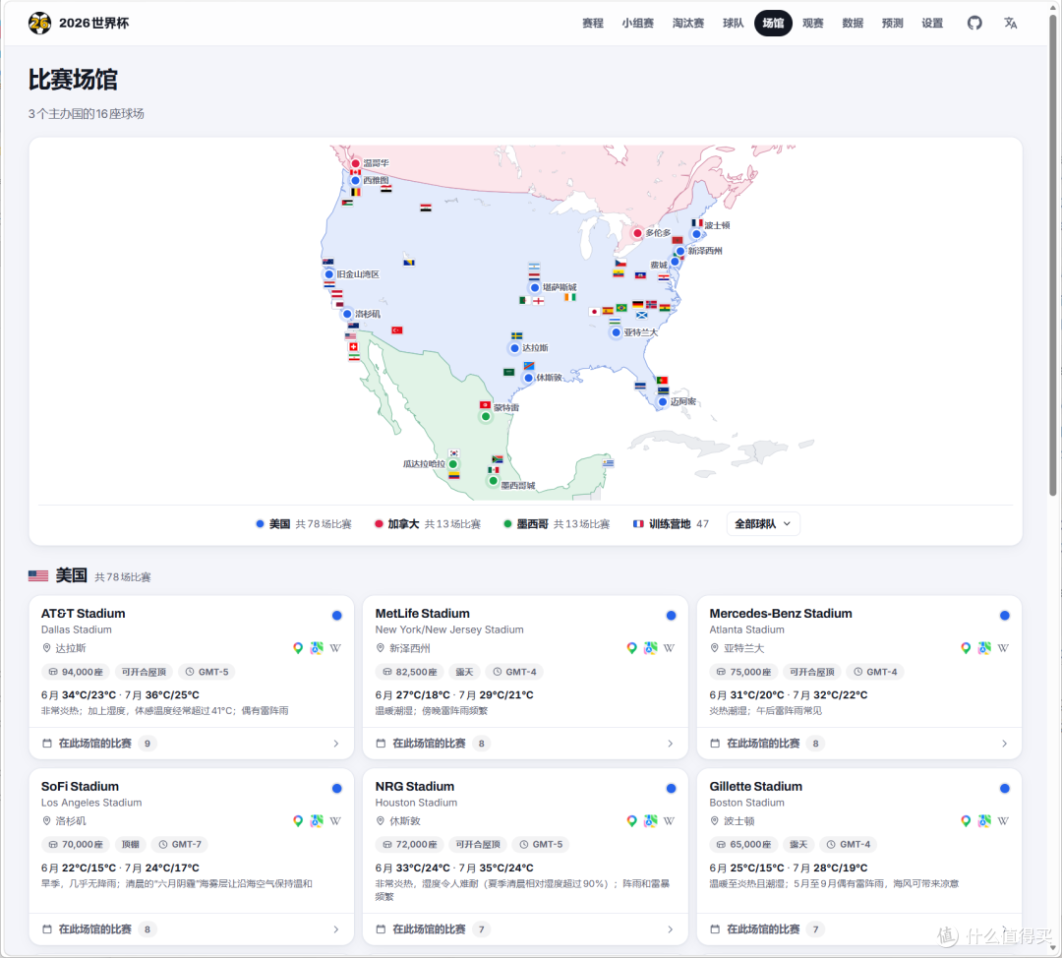
Task: Open the language translation icon
Action: pos(1011,23)
